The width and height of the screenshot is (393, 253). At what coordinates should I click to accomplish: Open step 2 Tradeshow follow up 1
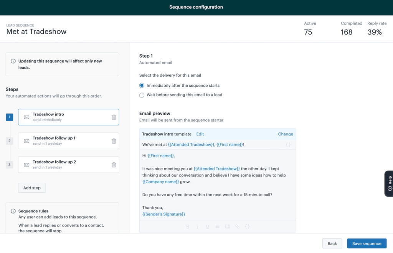[68, 141]
